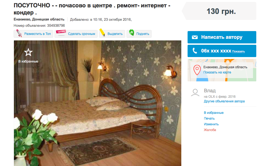Report listing with Жалоба link
The height and width of the screenshot is (166, 271).
pyautogui.click(x=210, y=130)
